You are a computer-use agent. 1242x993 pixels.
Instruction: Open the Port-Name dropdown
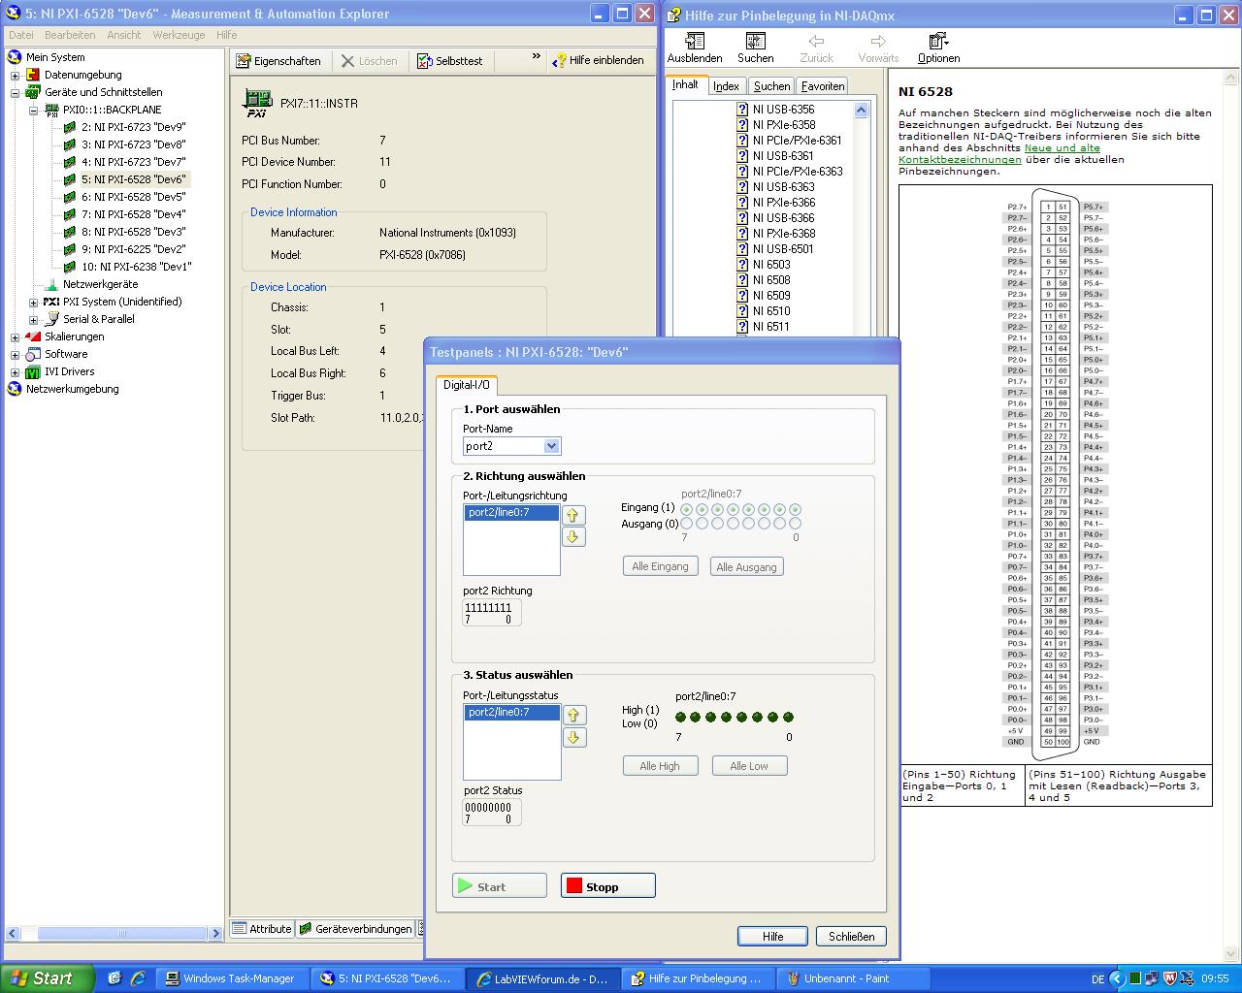point(551,446)
